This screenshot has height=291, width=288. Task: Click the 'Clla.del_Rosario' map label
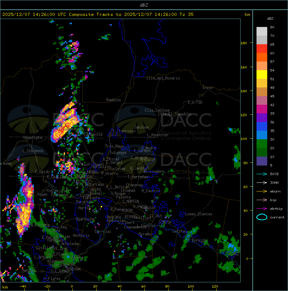tap(163, 78)
